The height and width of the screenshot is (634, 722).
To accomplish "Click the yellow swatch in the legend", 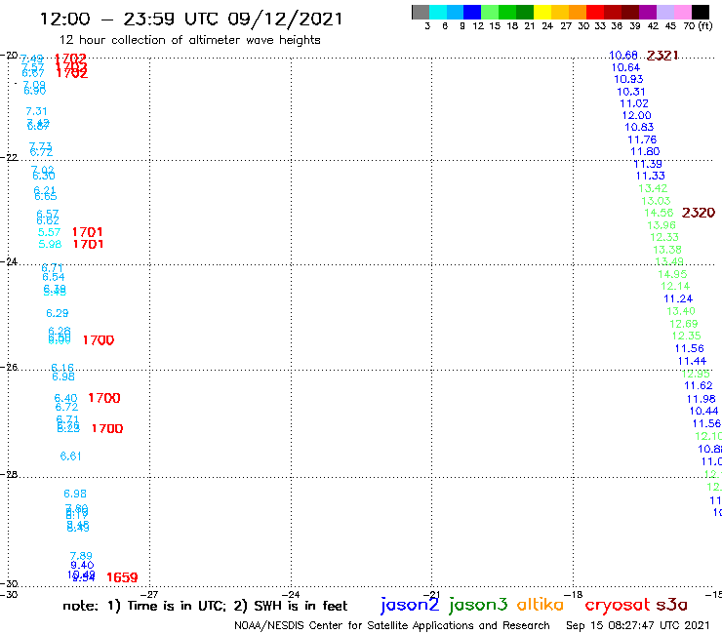I will pyautogui.click(x=542, y=12).
